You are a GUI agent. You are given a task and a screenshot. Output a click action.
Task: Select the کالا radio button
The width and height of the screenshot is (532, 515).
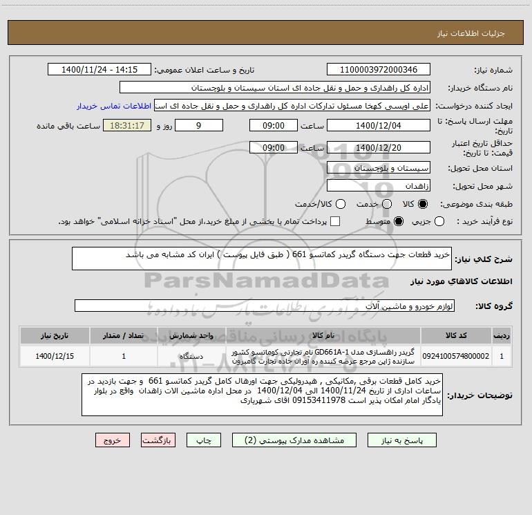(x=423, y=204)
